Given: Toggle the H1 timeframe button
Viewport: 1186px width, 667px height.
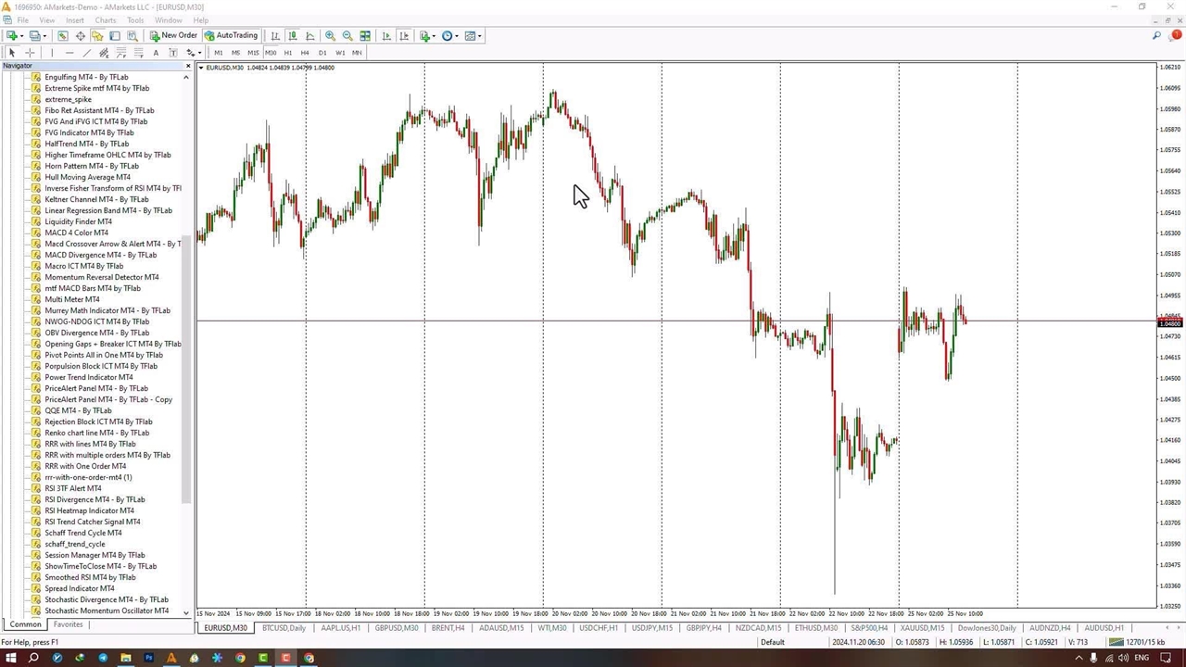Looking at the screenshot, I should [287, 53].
